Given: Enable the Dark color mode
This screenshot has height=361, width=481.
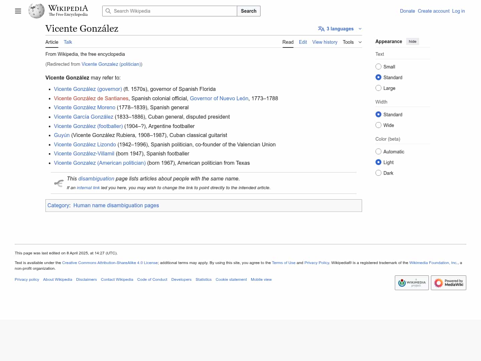Looking at the screenshot, I should click(x=378, y=173).
